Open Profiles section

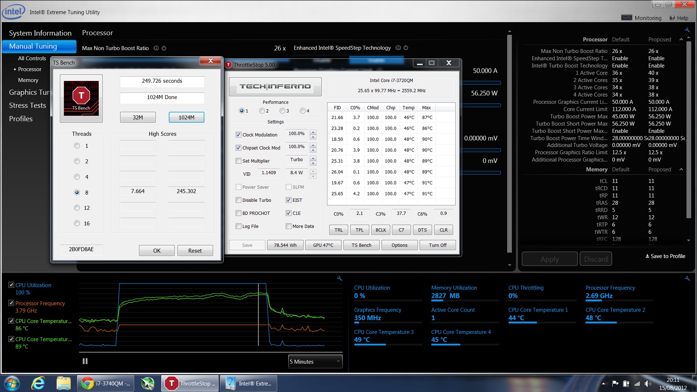pyautogui.click(x=21, y=119)
